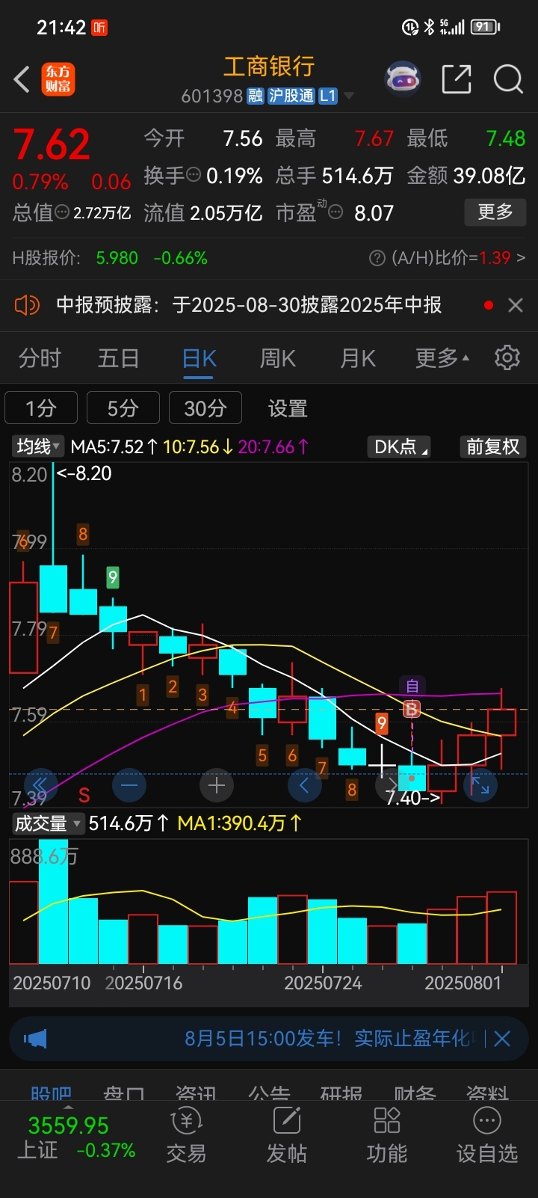Expand the 更多 chart period menu

click(442, 358)
